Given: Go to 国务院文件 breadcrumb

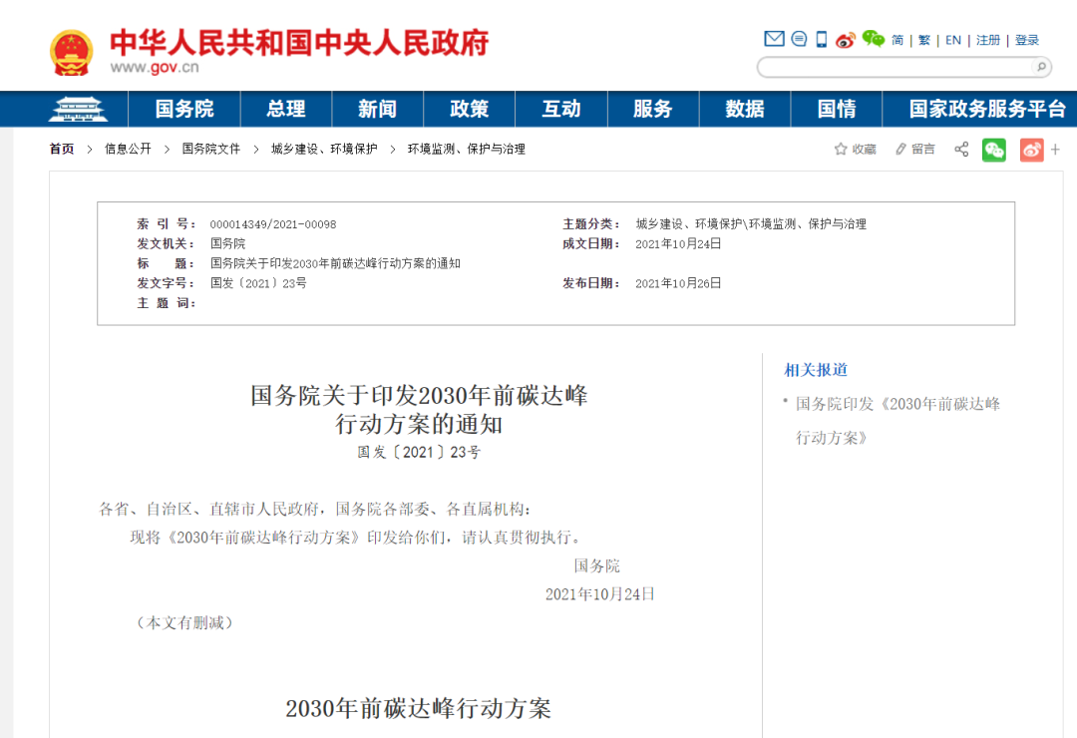Looking at the screenshot, I should click(x=210, y=150).
